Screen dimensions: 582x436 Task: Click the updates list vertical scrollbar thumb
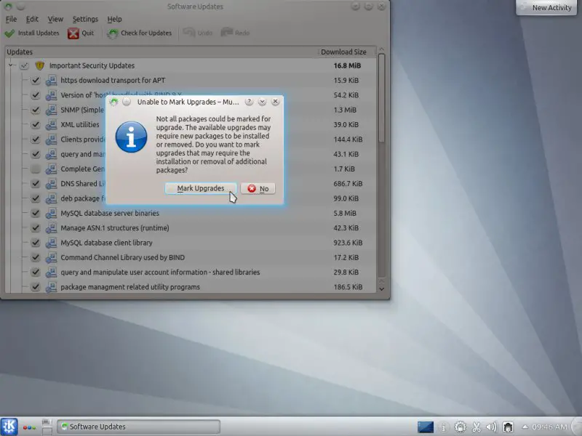pos(381,98)
